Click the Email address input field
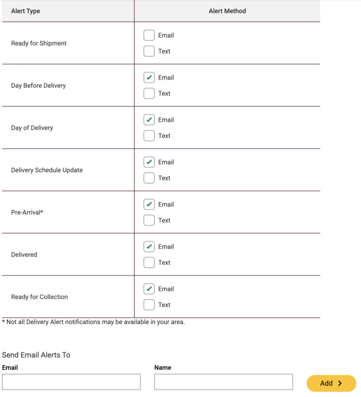The image size is (361, 397). tap(71, 382)
